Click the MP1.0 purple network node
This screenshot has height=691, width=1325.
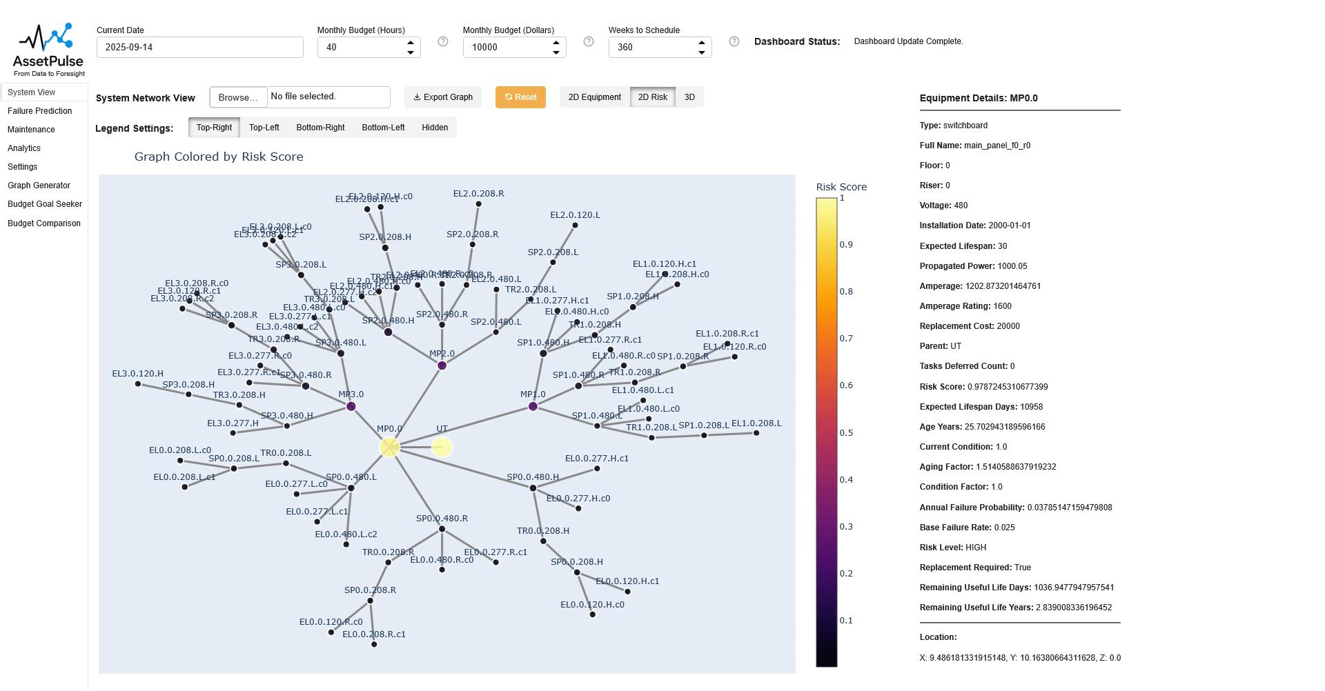533,407
